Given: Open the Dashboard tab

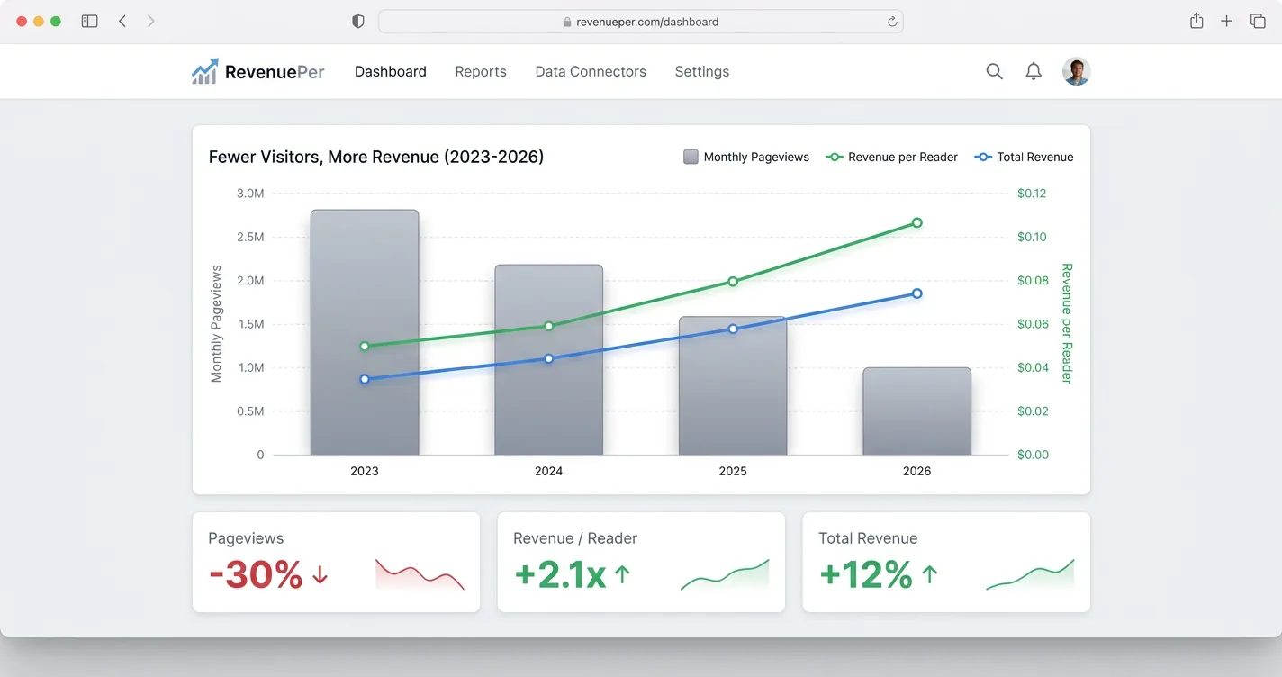Looking at the screenshot, I should (x=391, y=72).
